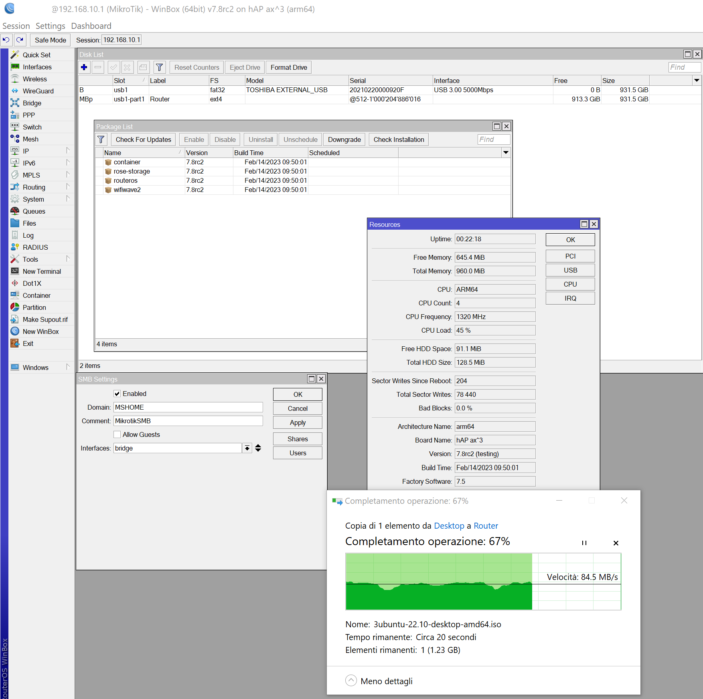
Task: Click the Check For Updates button
Action: pyautogui.click(x=143, y=139)
